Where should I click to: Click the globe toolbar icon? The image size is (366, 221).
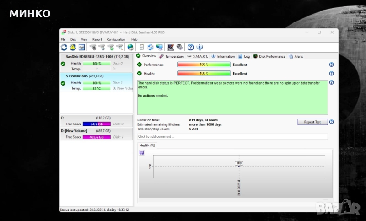click(x=130, y=47)
